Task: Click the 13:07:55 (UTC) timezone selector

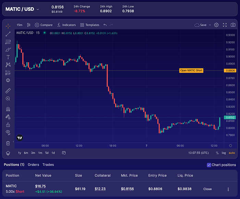Action: 199,153
